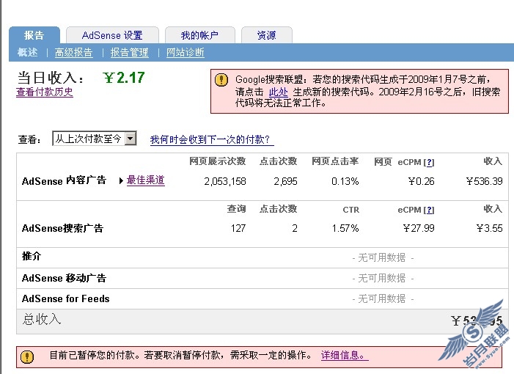Open 网站诊断 in the sub-navigation bar

point(186,52)
